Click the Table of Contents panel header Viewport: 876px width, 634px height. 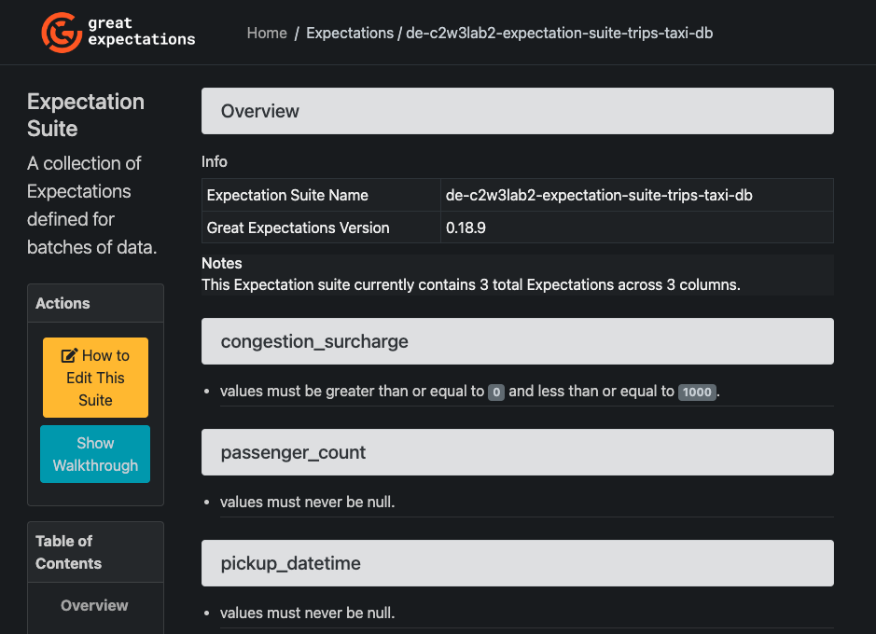tap(95, 552)
